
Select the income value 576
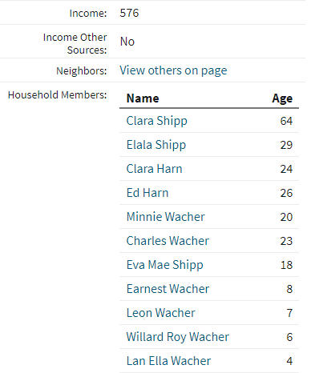[x=129, y=13]
